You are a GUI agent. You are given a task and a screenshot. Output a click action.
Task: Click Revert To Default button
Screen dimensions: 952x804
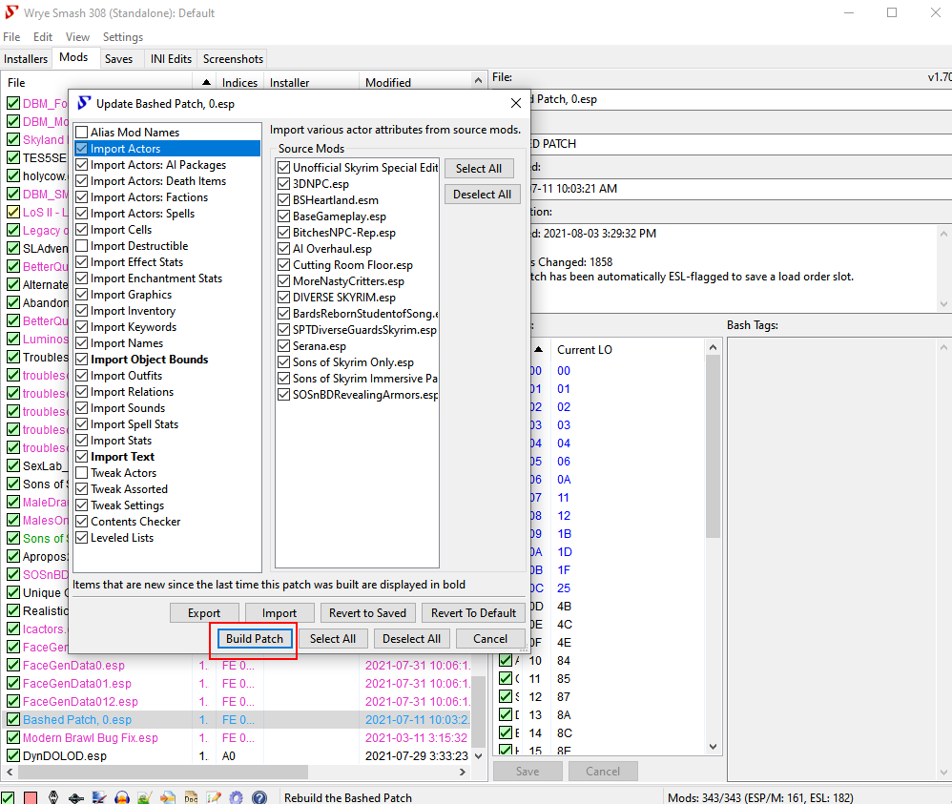click(x=472, y=612)
